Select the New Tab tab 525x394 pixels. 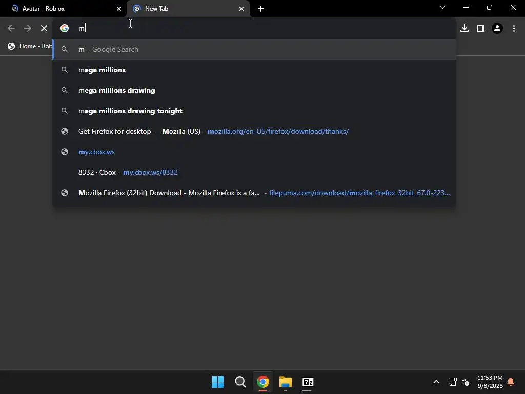(x=188, y=9)
